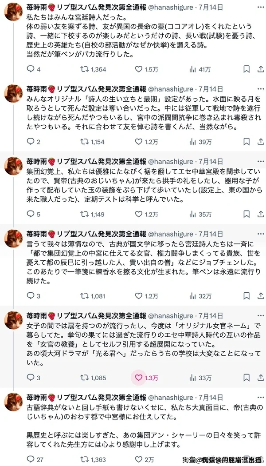Retweet the tweet with 1,085 retweets
This screenshot has width=266, height=466.
coord(84,378)
